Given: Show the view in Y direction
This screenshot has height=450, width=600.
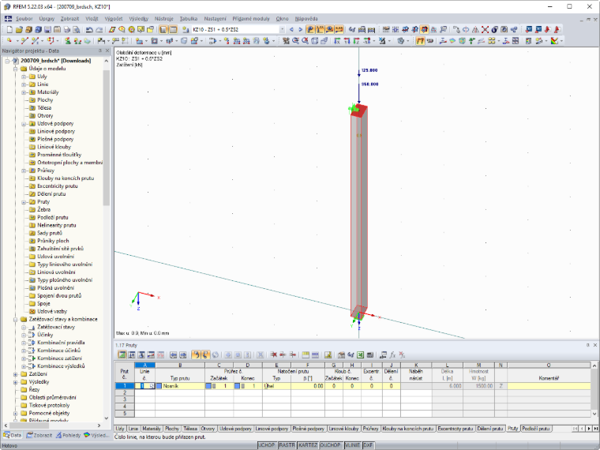Looking at the screenshot, I should click(347, 40).
